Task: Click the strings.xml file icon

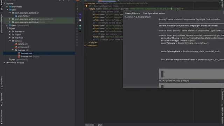Action: tap(16, 47)
